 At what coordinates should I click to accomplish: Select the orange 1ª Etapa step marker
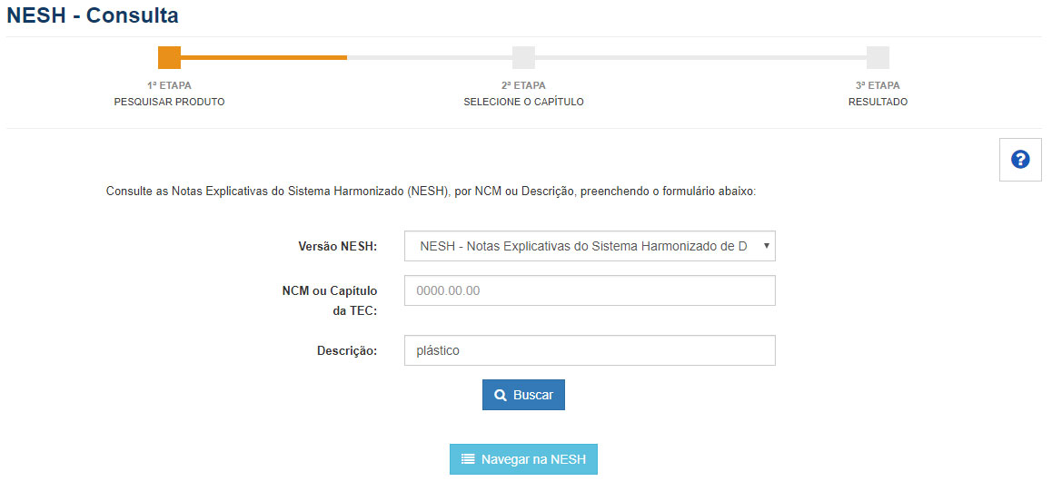click(x=169, y=57)
